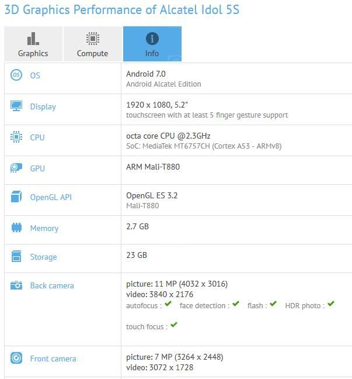Click the GPU label

pos(37,168)
